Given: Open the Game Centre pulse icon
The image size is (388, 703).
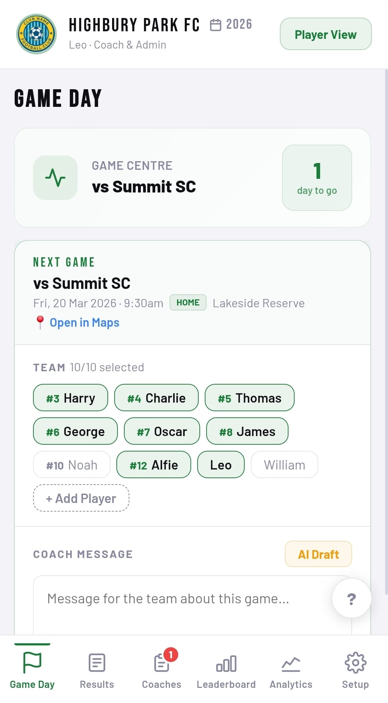Looking at the screenshot, I should coord(55,178).
